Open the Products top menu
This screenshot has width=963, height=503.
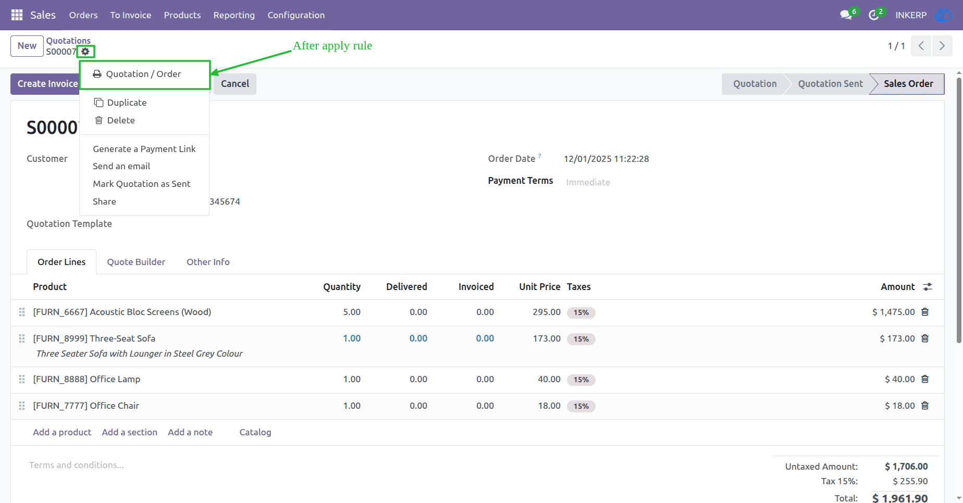pyautogui.click(x=182, y=15)
